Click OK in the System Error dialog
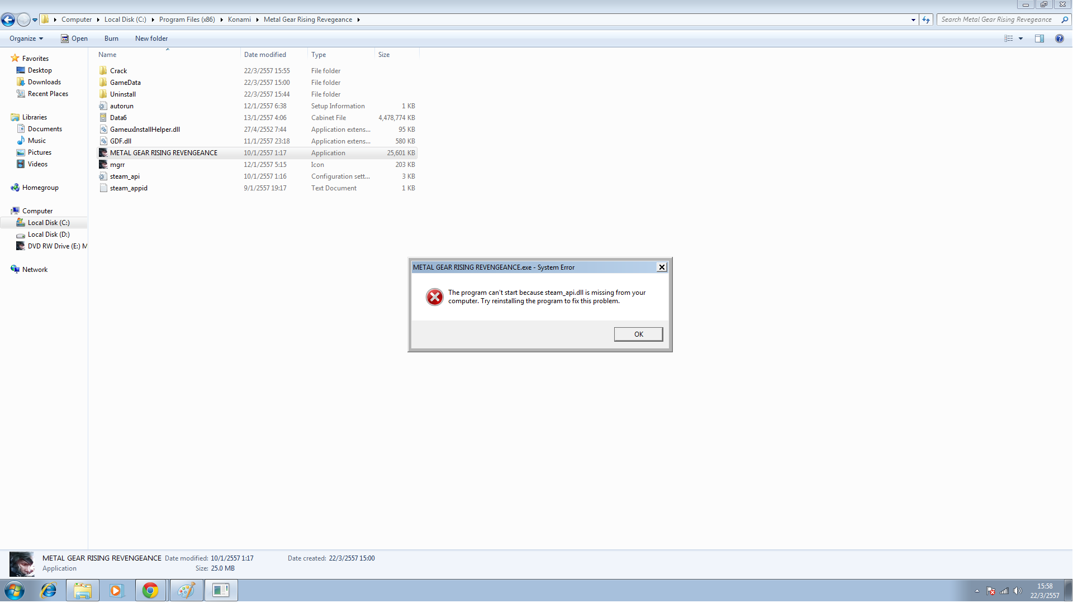This screenshot has height=603, width=1073. [x=638, y=334]
